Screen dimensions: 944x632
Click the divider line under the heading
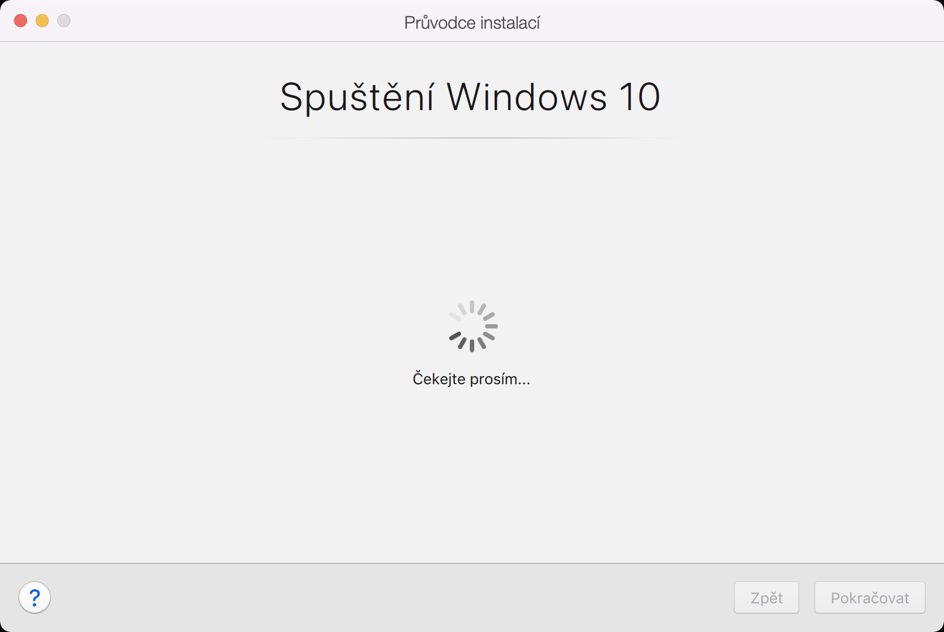(x=471, y=138)
